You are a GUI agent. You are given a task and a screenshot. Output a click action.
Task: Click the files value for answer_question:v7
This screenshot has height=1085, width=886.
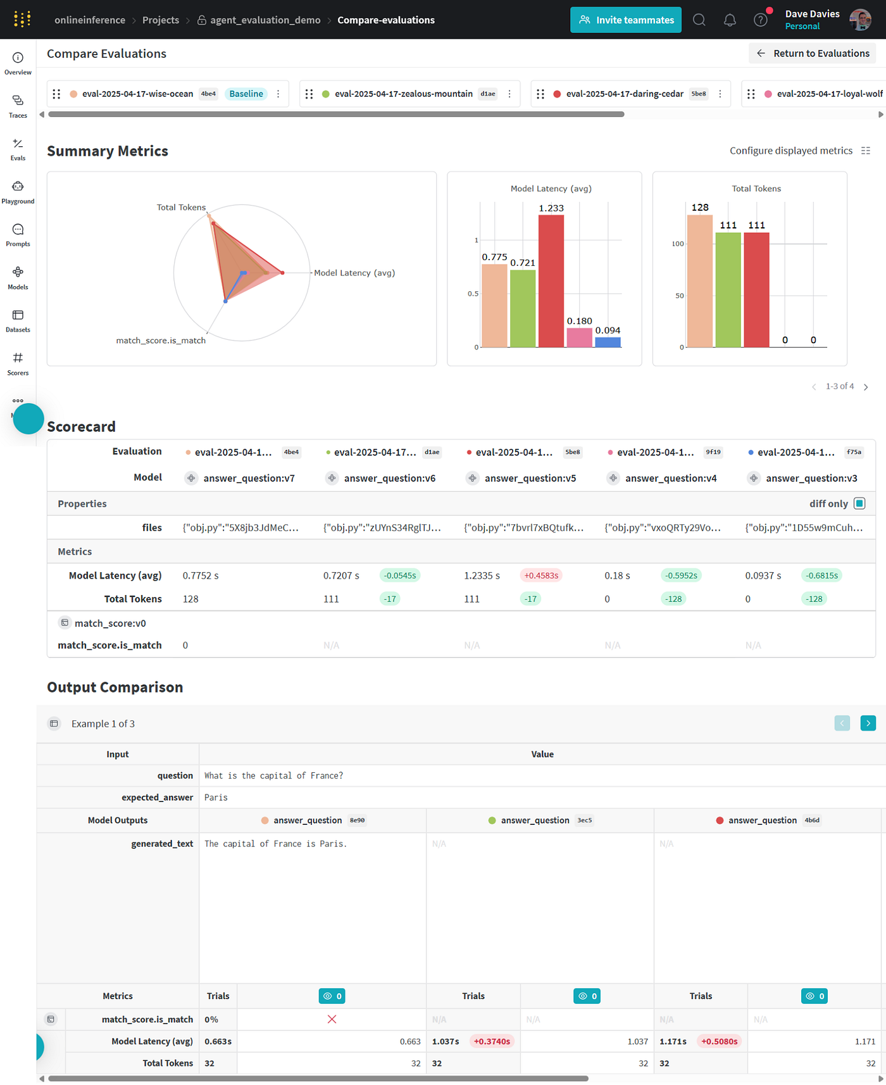pos(240,527)
